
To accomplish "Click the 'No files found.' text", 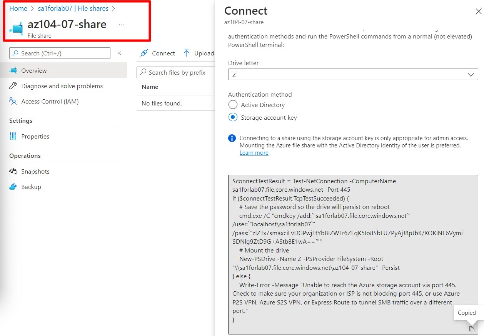I will 162,103.
